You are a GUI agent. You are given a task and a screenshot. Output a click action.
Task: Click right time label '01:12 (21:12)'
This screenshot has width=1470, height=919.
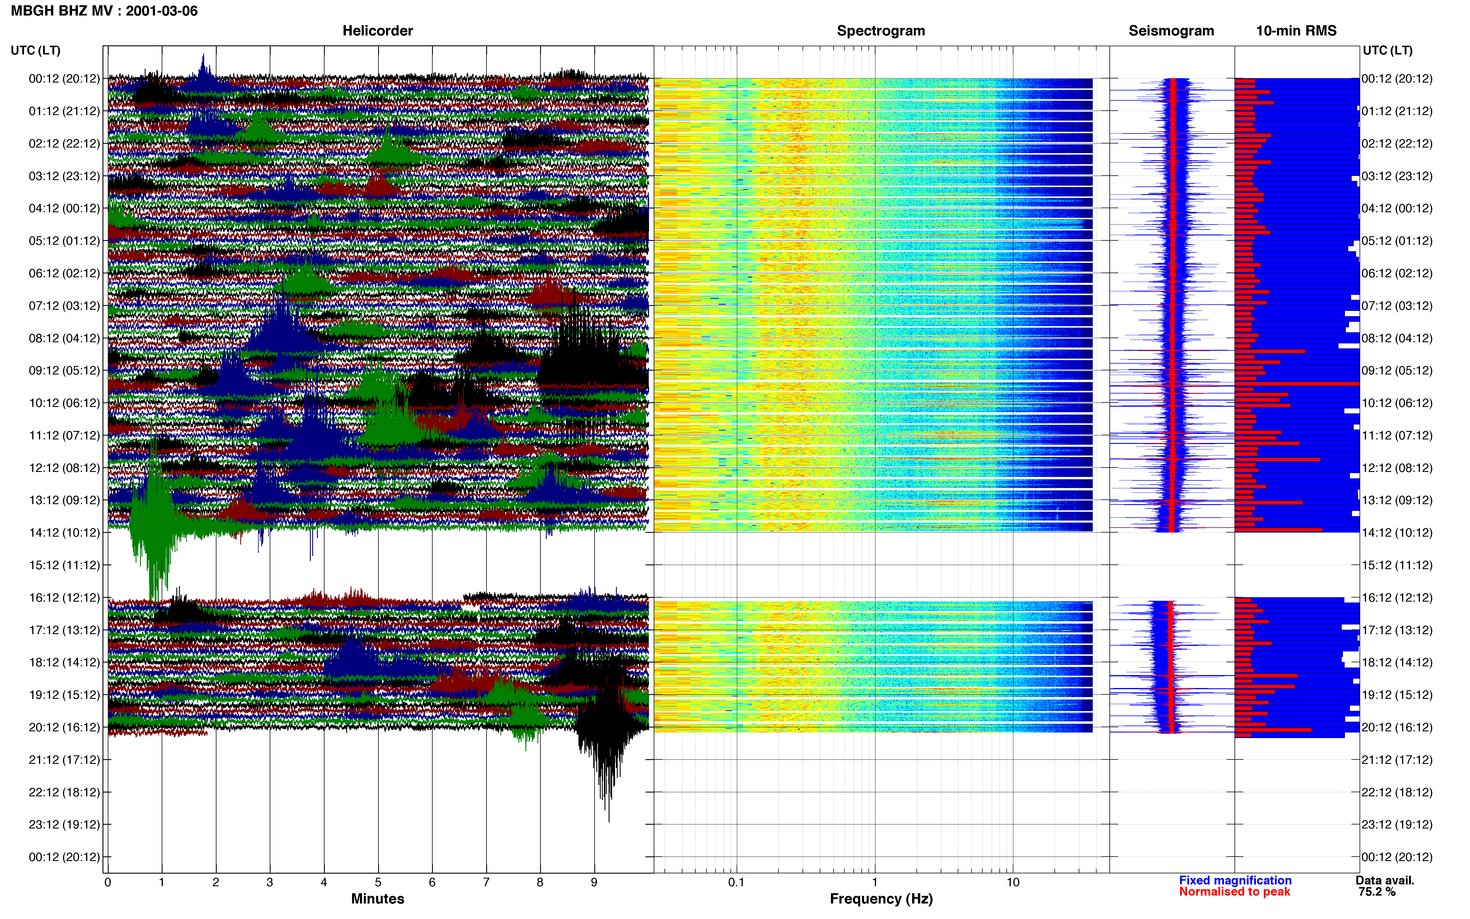pos(1397,111)
